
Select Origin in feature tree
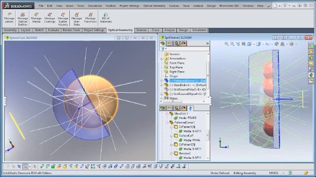tap(173, 76)
